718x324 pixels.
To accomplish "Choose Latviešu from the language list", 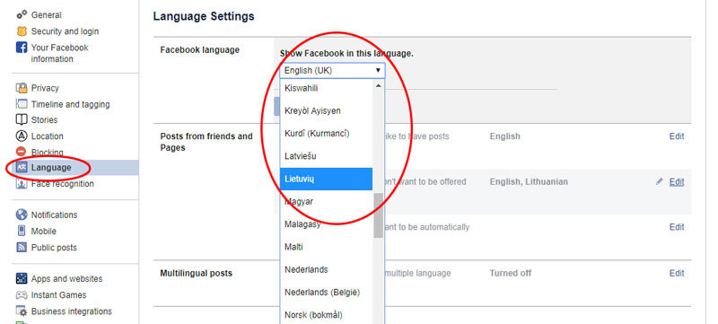I will (x=326, y=156).
